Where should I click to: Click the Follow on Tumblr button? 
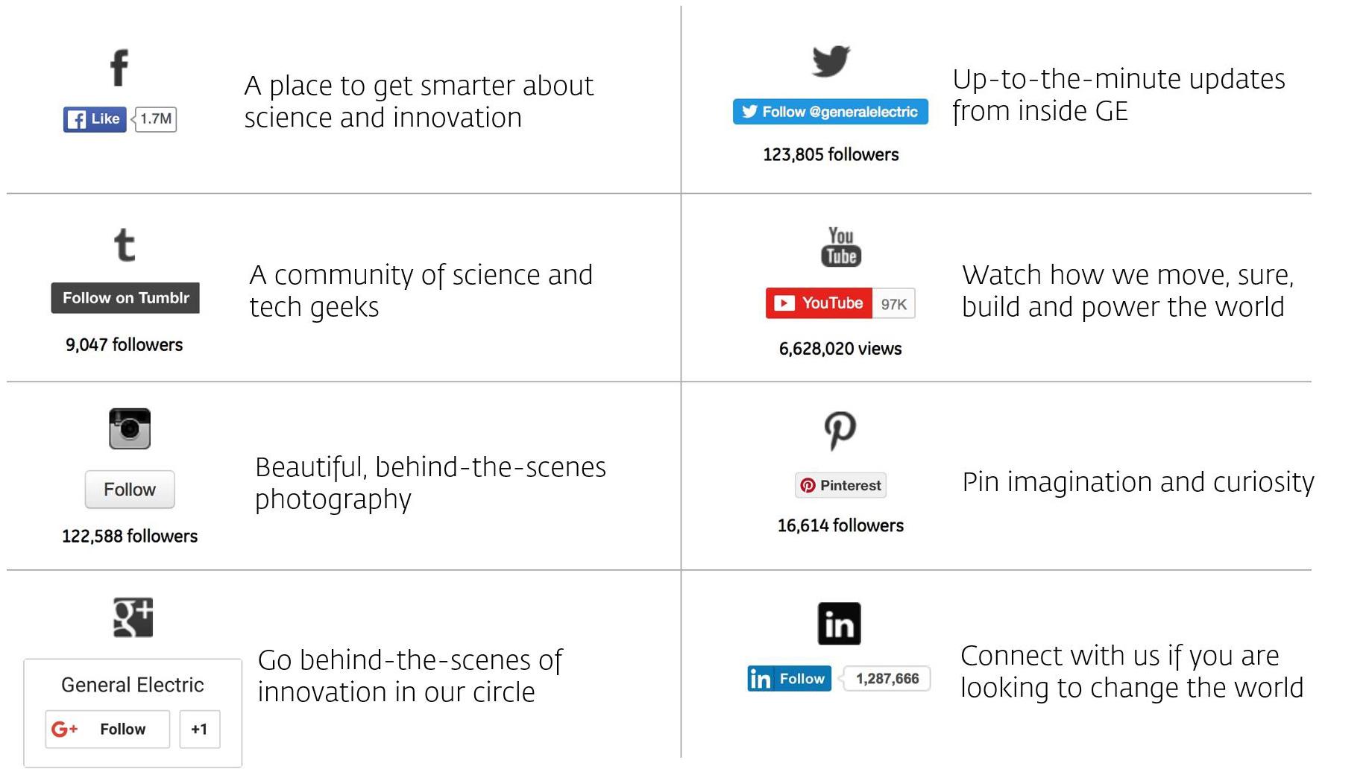click(125, 298)
